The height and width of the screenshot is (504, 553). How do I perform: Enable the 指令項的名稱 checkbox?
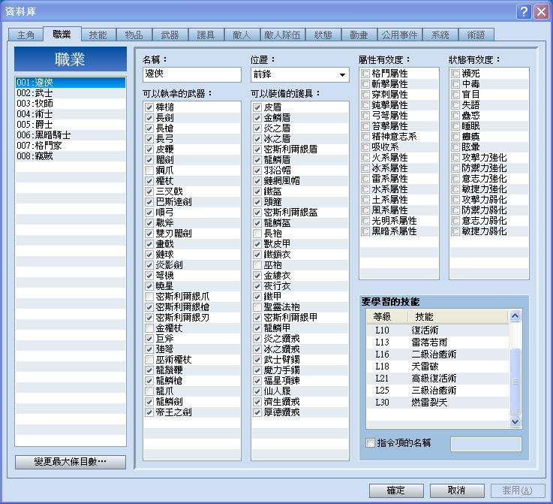click(370, 443)
